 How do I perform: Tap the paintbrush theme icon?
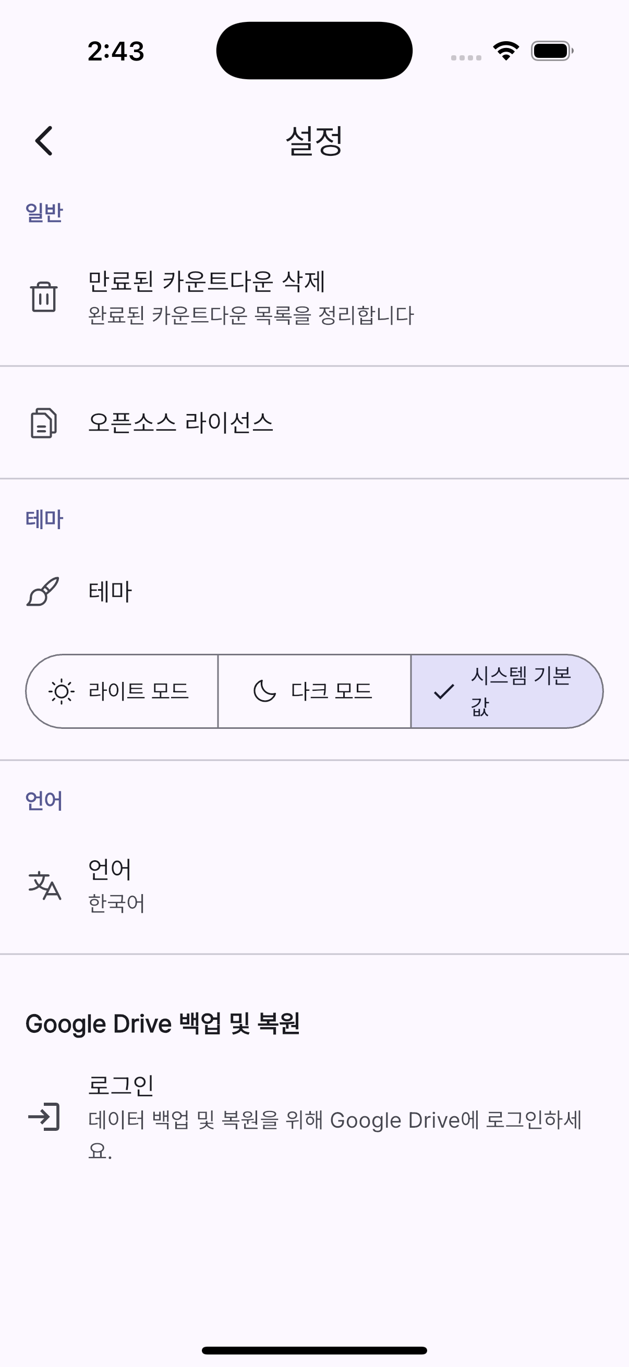pyautogui.click(x=43, y=591)
